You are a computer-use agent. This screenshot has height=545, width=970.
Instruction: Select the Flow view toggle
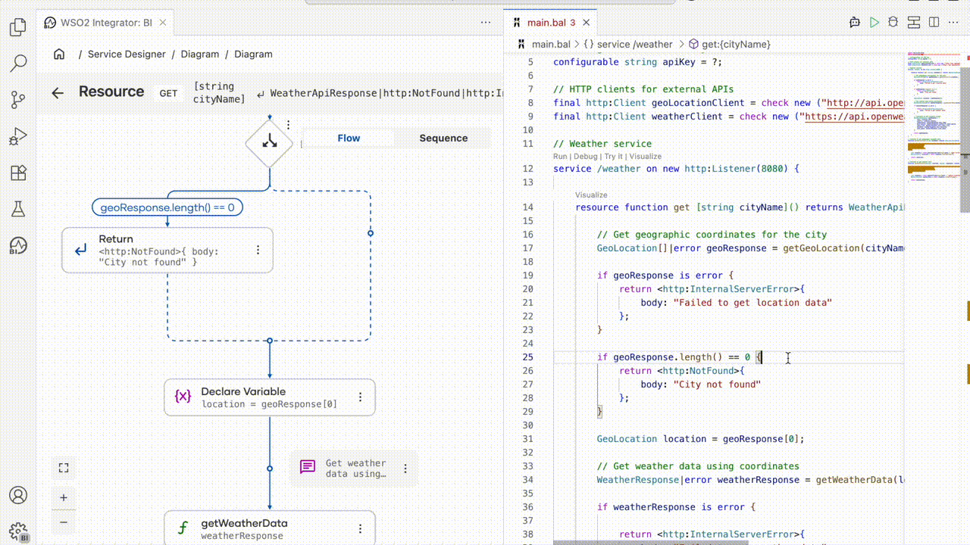(349, 139)
